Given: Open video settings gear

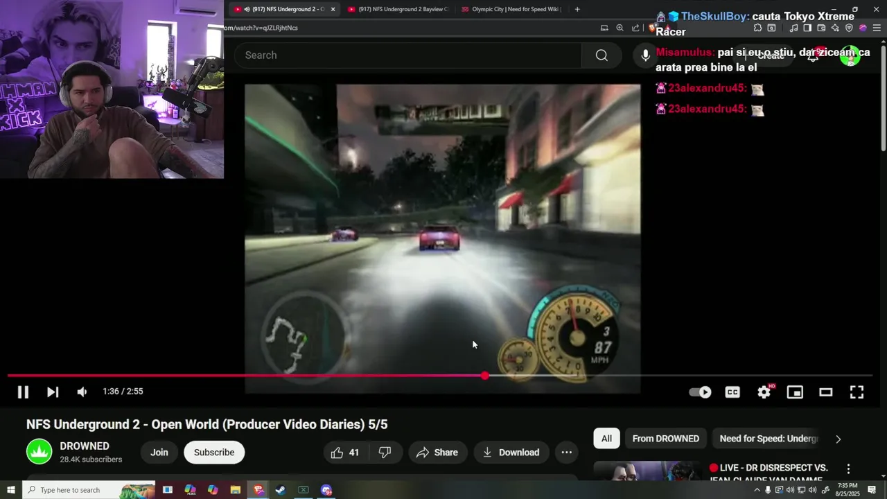Looking at the screenshot, I should 764,392.
